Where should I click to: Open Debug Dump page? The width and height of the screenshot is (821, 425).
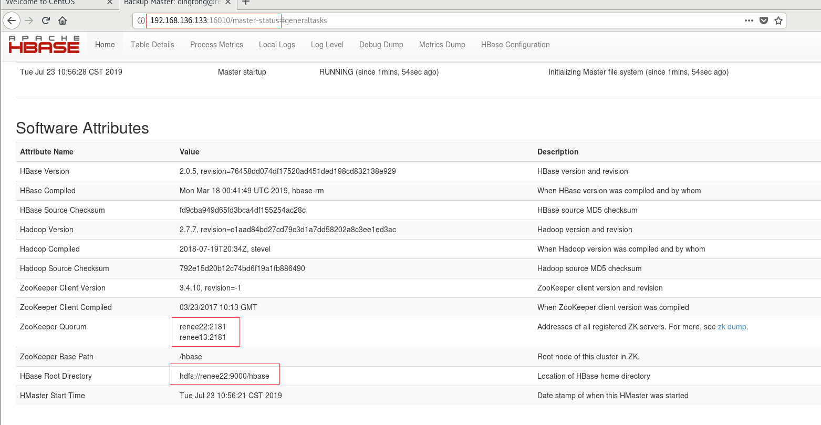tap(381, 45)
